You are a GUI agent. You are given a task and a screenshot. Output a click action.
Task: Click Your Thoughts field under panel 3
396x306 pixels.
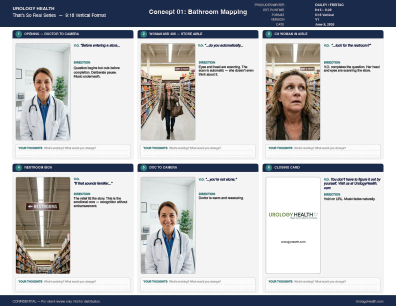pyautogui.click(x=323, y=151)
